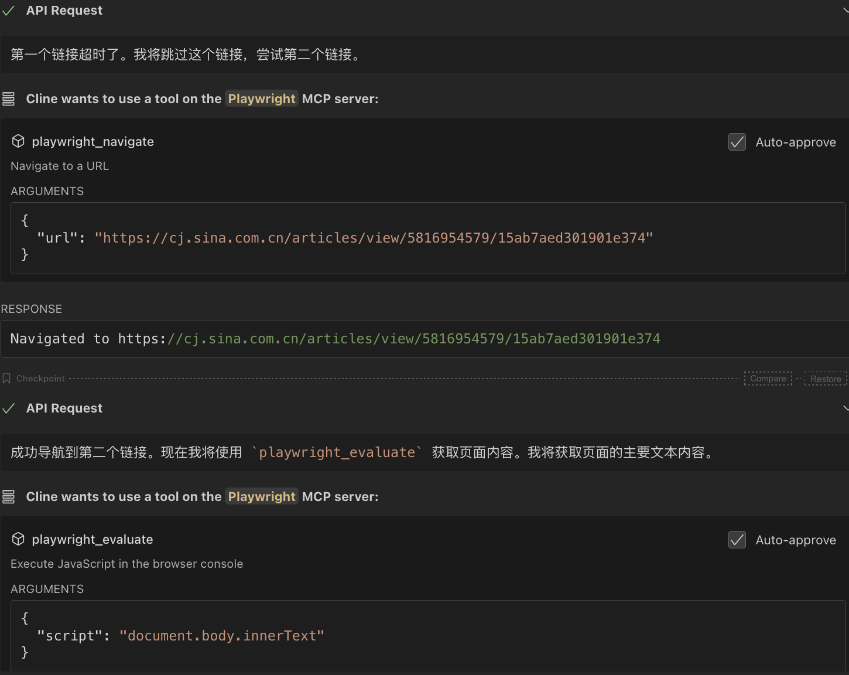Toggle Auto-approve checkbox for playwright_navigate
The image size is (849, 675).
click(x=737, y=142)
